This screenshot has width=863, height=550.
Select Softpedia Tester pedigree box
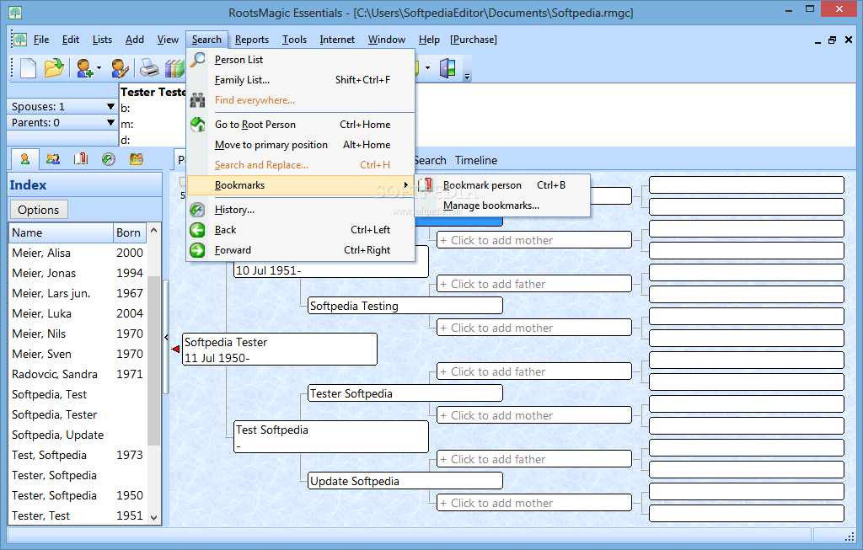click(280, 350)
